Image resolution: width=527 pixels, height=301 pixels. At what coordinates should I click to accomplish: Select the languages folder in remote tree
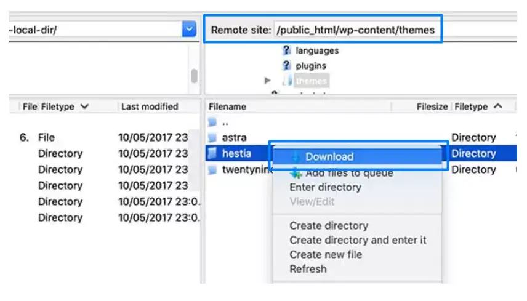click(317, 50)
